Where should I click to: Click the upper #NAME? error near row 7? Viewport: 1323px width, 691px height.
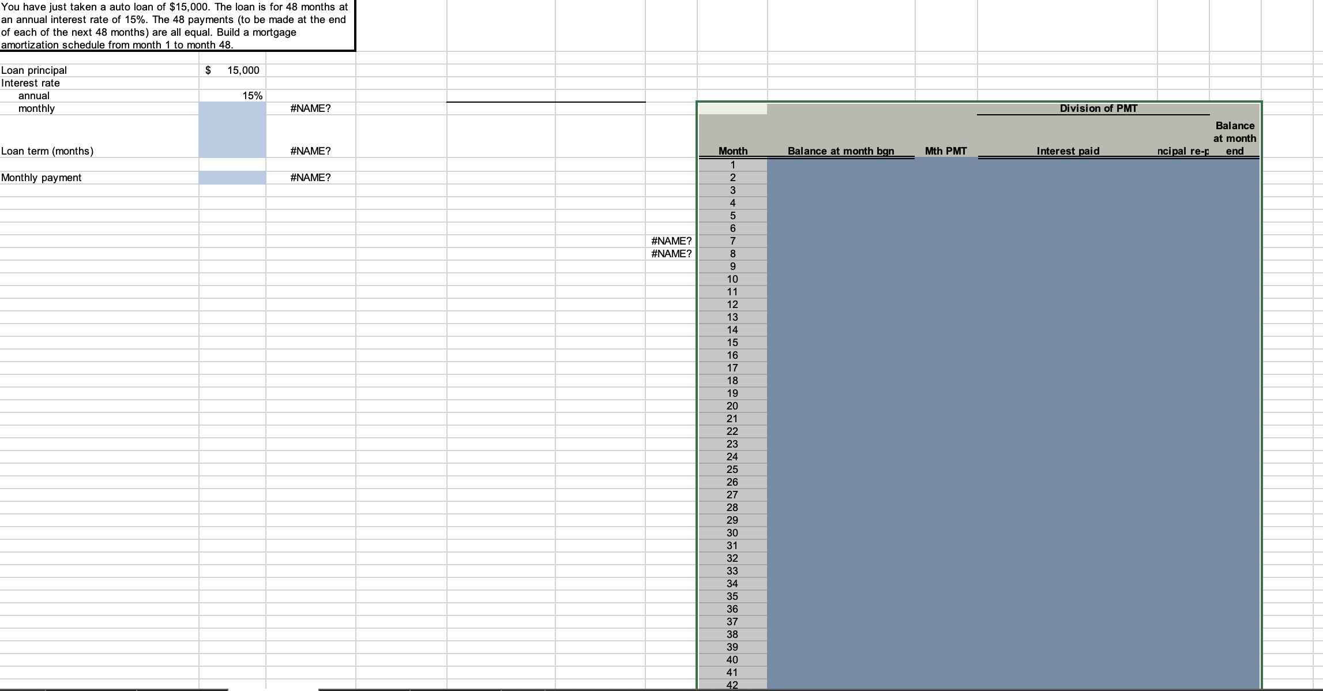point(671,241)
